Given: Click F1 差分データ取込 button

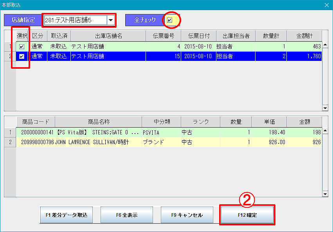Looking at the screenshot, I should (x=66, y=215).
